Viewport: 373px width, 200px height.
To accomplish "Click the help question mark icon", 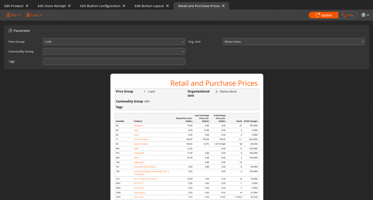I will coord(363,15).
